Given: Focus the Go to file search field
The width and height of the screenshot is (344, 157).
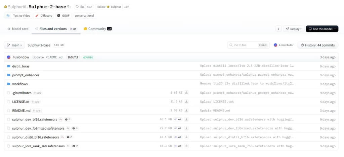Looking at the screenshot, I should tap(248, 45).
